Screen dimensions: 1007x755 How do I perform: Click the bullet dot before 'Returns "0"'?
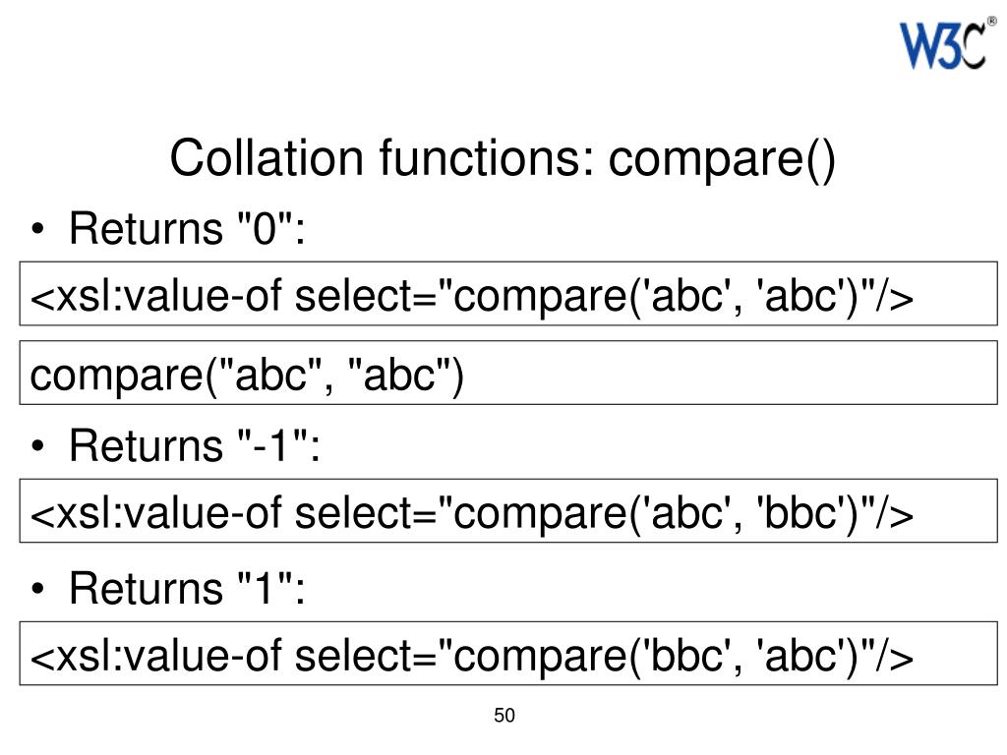point(38,230)
